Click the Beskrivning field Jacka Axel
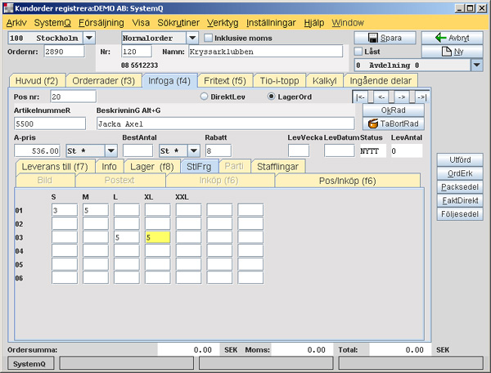This screenshot has height=373, width=491. click(226, 124)
